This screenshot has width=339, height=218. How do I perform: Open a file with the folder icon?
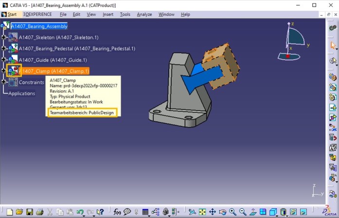click(19, 212)
